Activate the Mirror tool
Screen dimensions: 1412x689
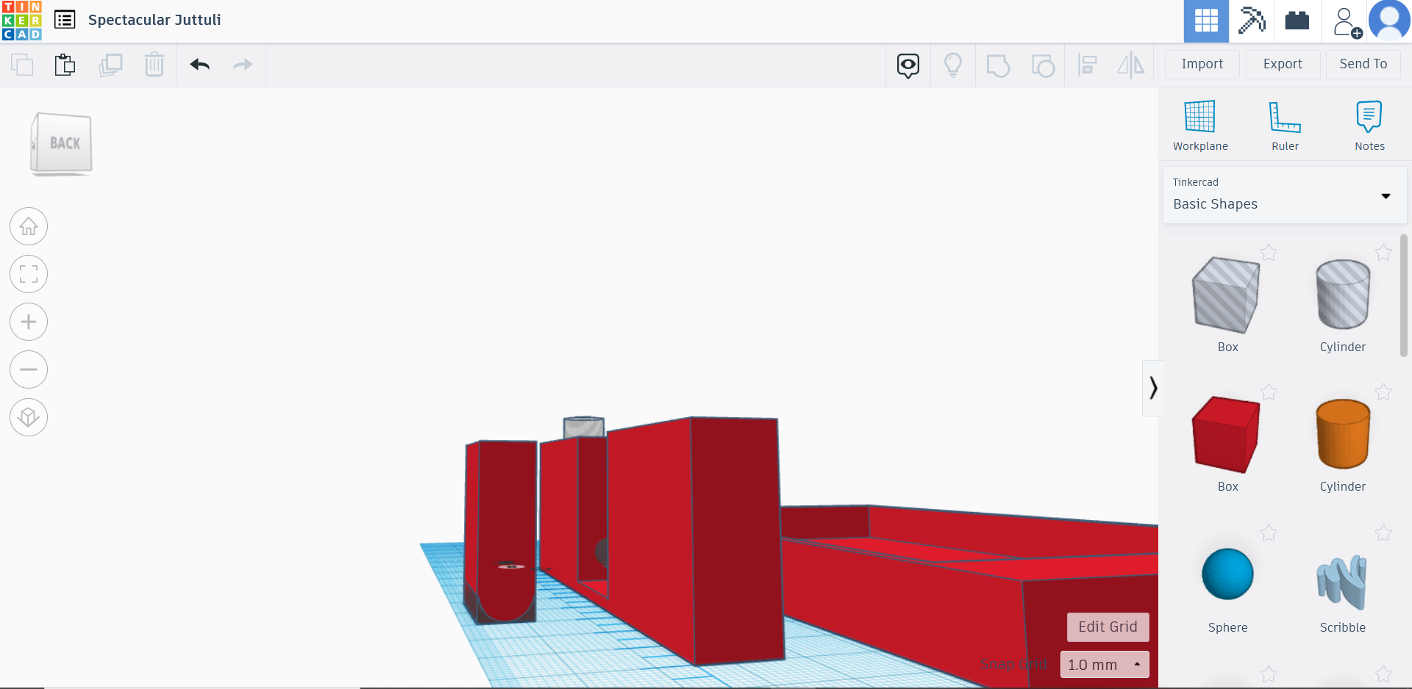pos(1131,65)
